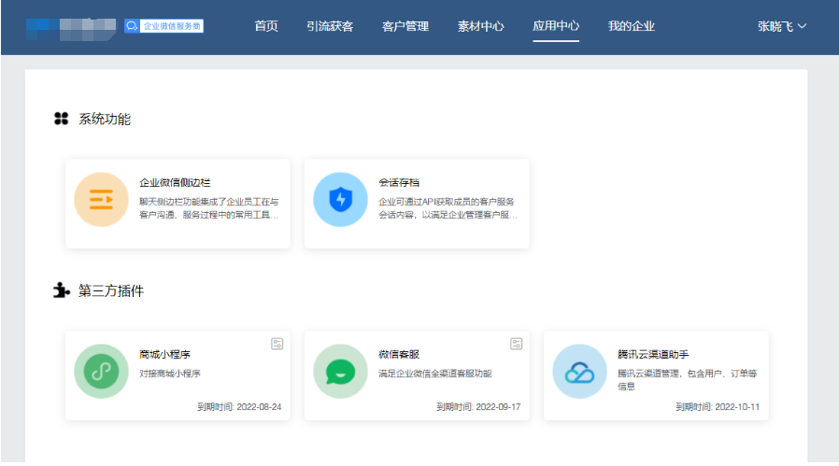
Task: Select the 应用中心 tab
Action: tap(556, 26)
